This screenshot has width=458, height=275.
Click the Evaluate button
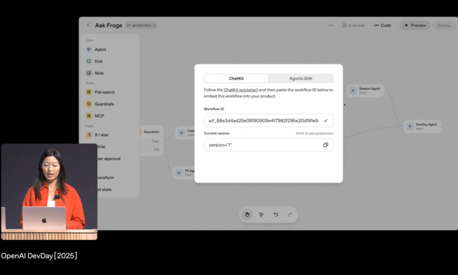tap(353, 26)
